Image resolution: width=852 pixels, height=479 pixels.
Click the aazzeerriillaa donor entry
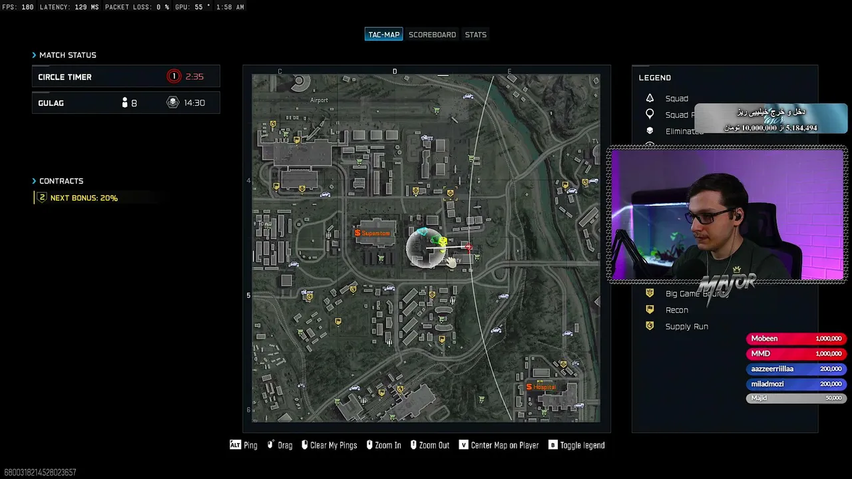[796, 369]
